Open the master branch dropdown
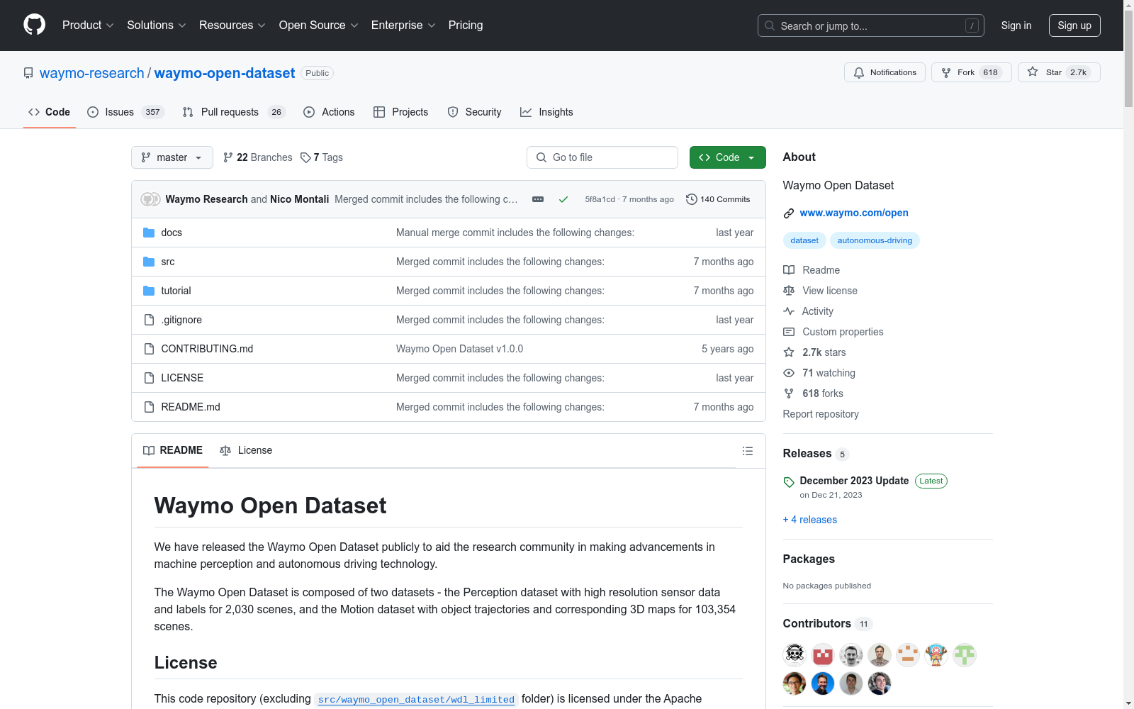 pyautogui.click(x=172, y=157)
